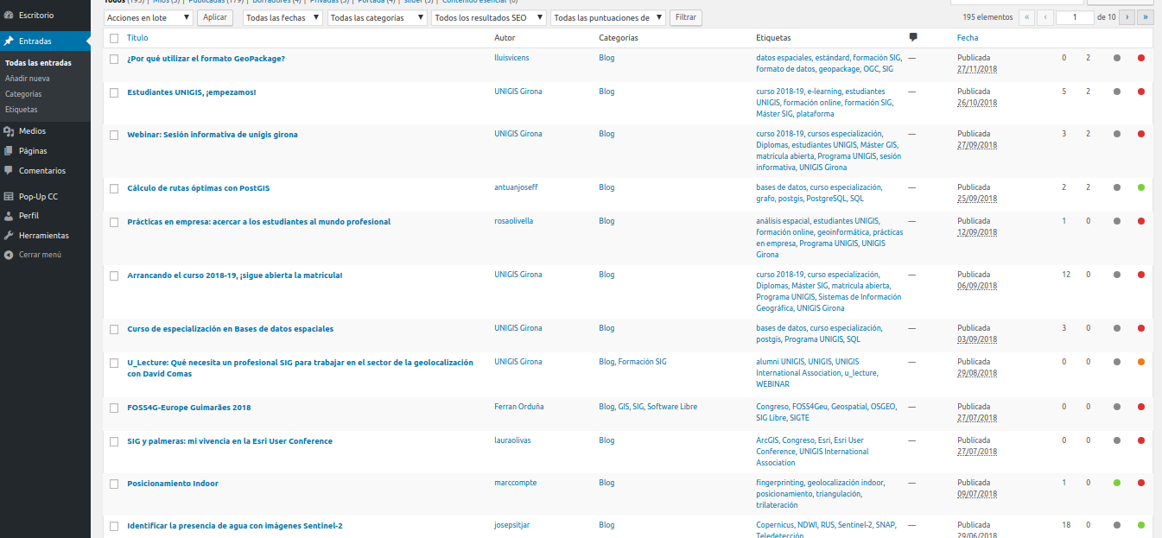Check the Prácticas en empresa checkbox
This screenshot has height=538, width=1162.
pos(114,222)
